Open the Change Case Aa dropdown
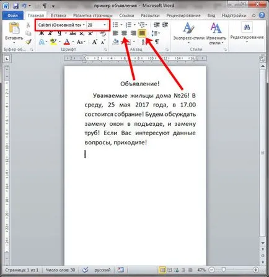This screenshot has width=269, height=277. point(81,42)
